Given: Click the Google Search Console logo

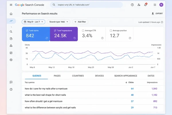Looking at the screenshot, I should point(30,5).
